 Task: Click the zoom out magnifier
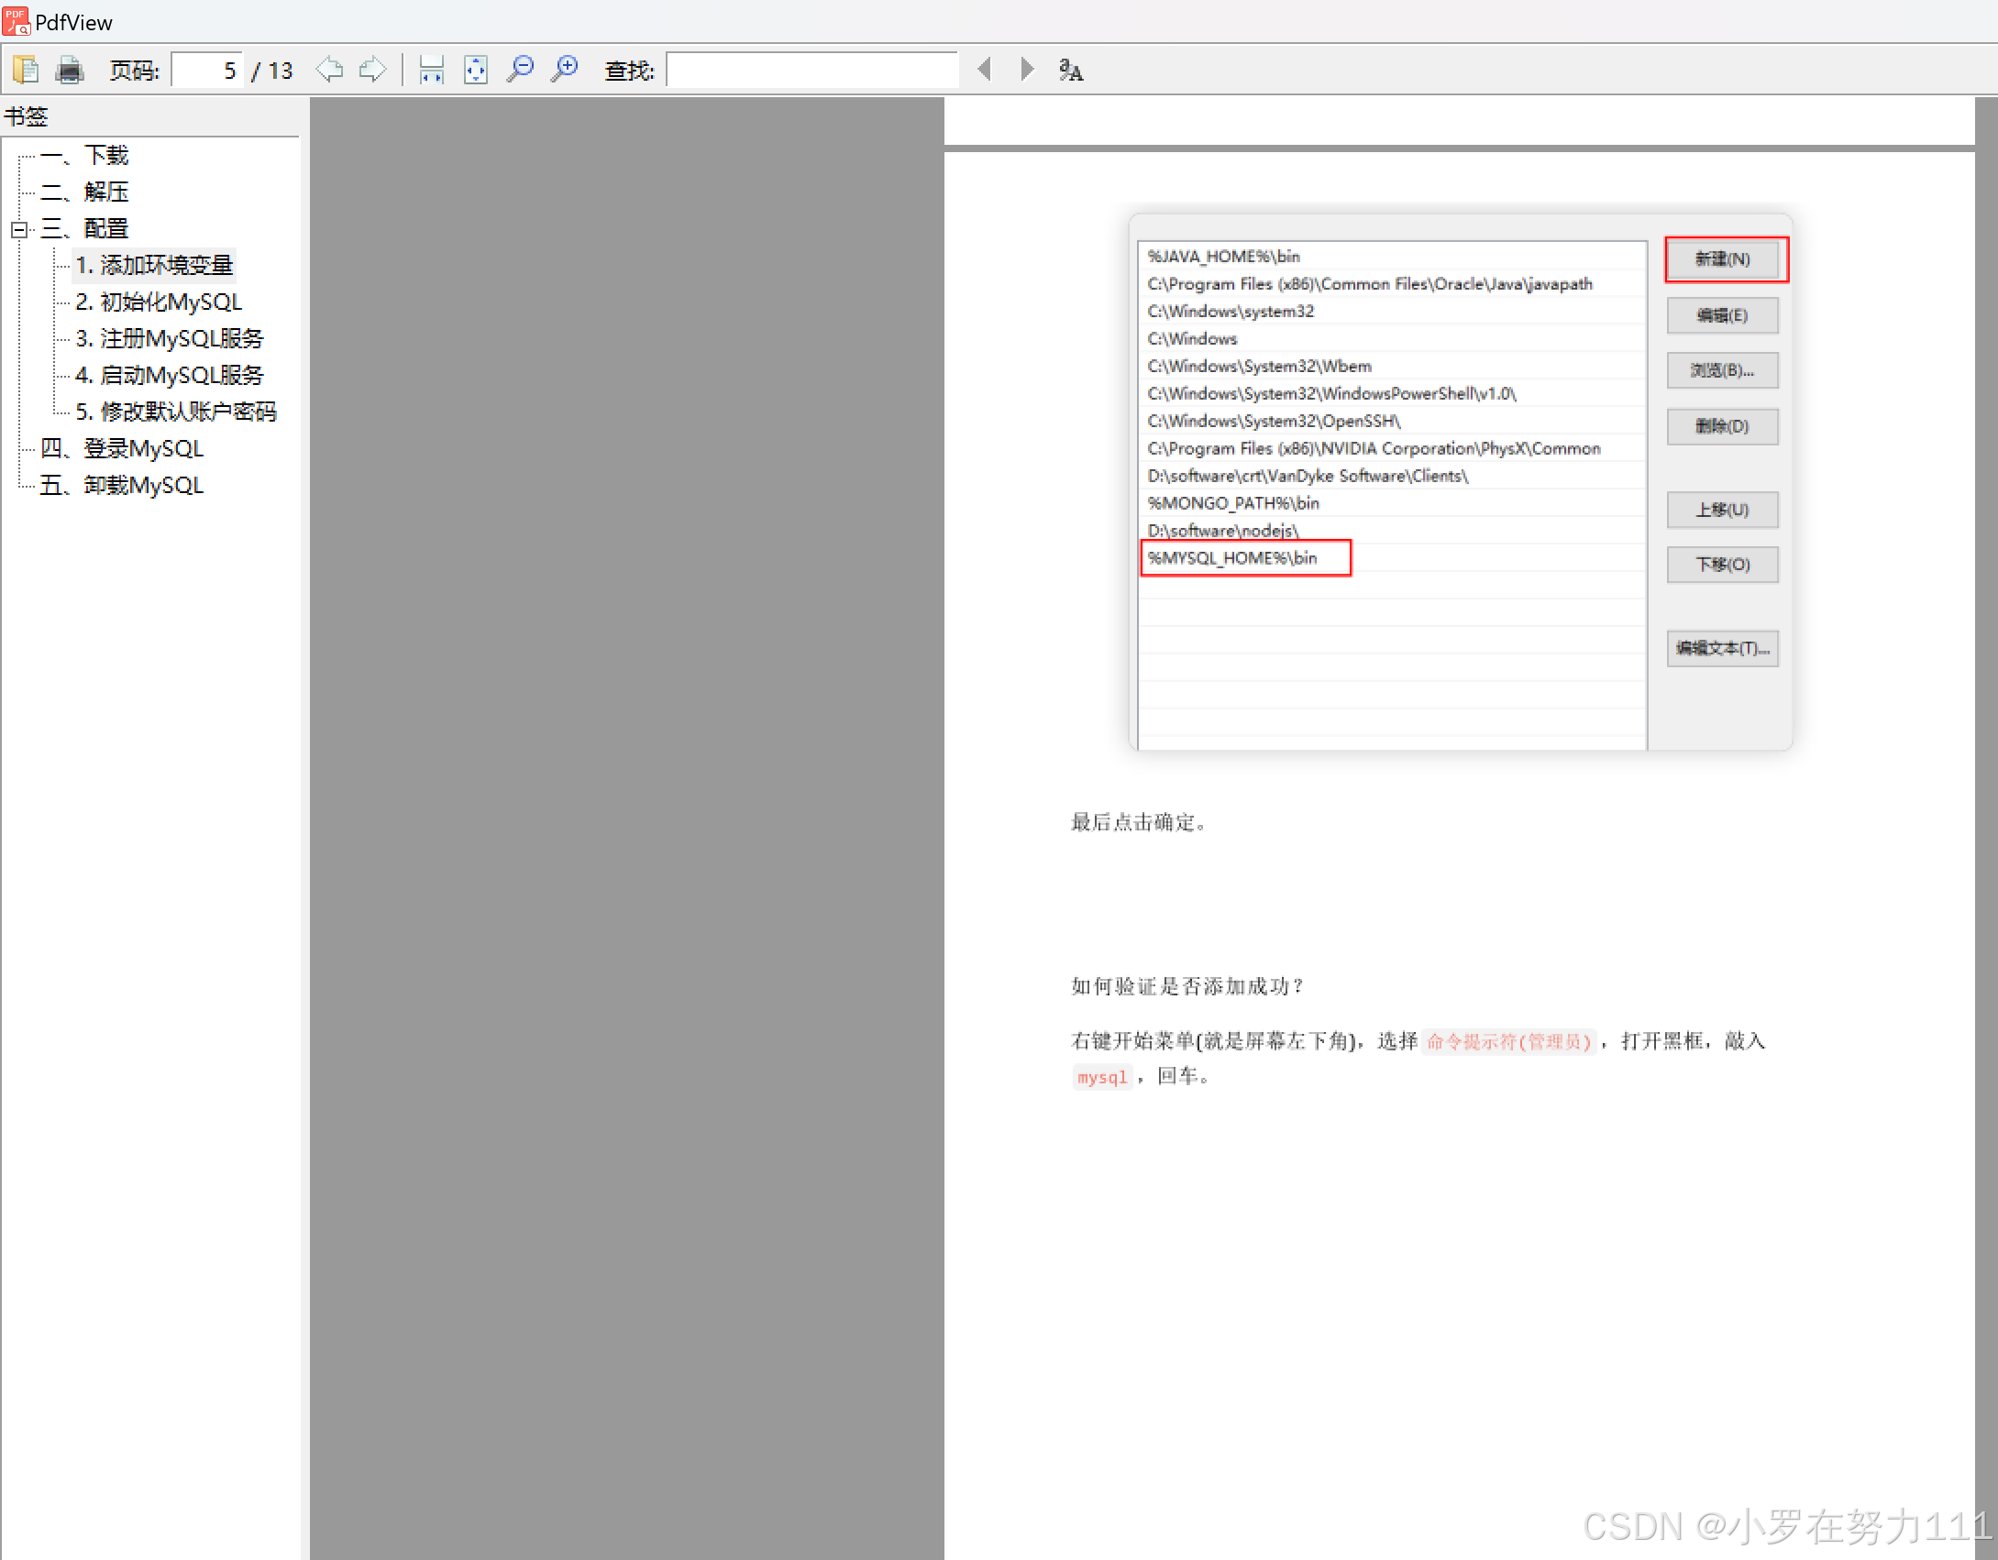520,70
